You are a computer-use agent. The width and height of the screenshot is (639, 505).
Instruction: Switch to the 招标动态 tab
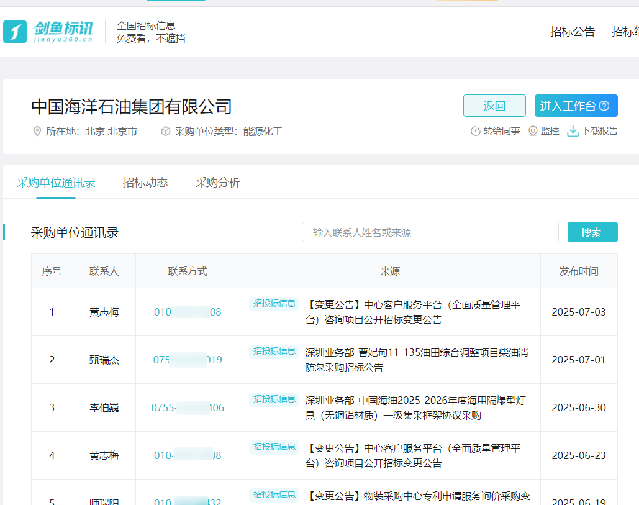point(145,183)
